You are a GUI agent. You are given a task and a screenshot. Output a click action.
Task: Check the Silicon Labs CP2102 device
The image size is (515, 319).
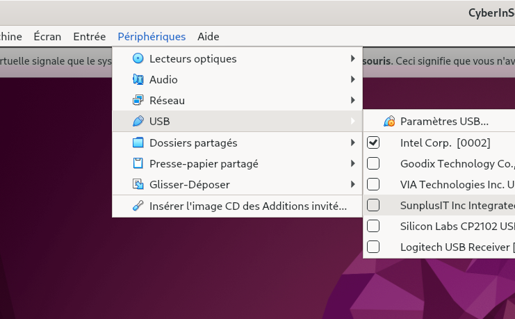point(373,226)
